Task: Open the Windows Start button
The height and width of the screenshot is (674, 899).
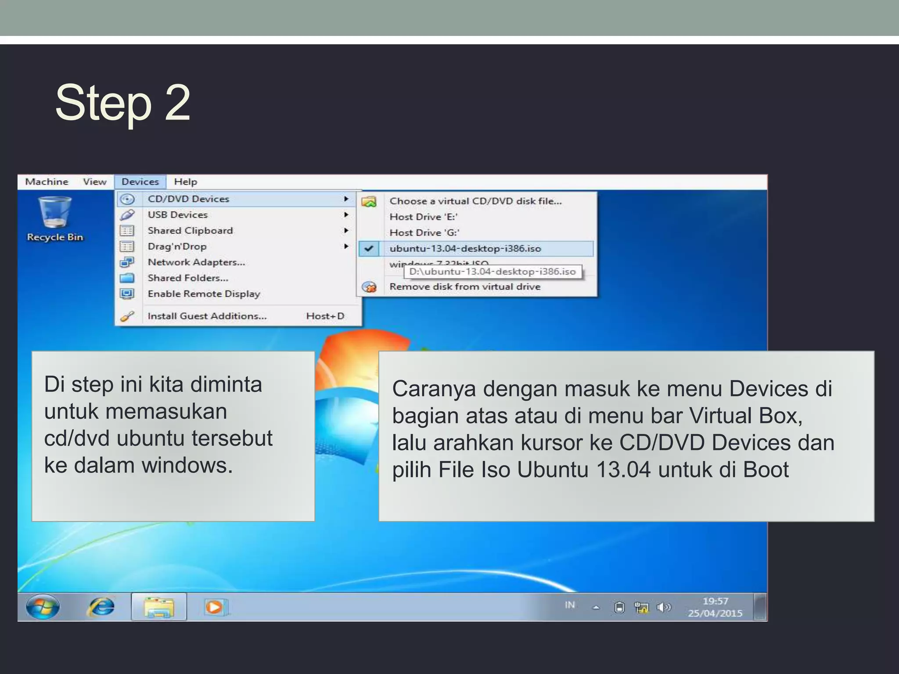Action: [43, 607]
